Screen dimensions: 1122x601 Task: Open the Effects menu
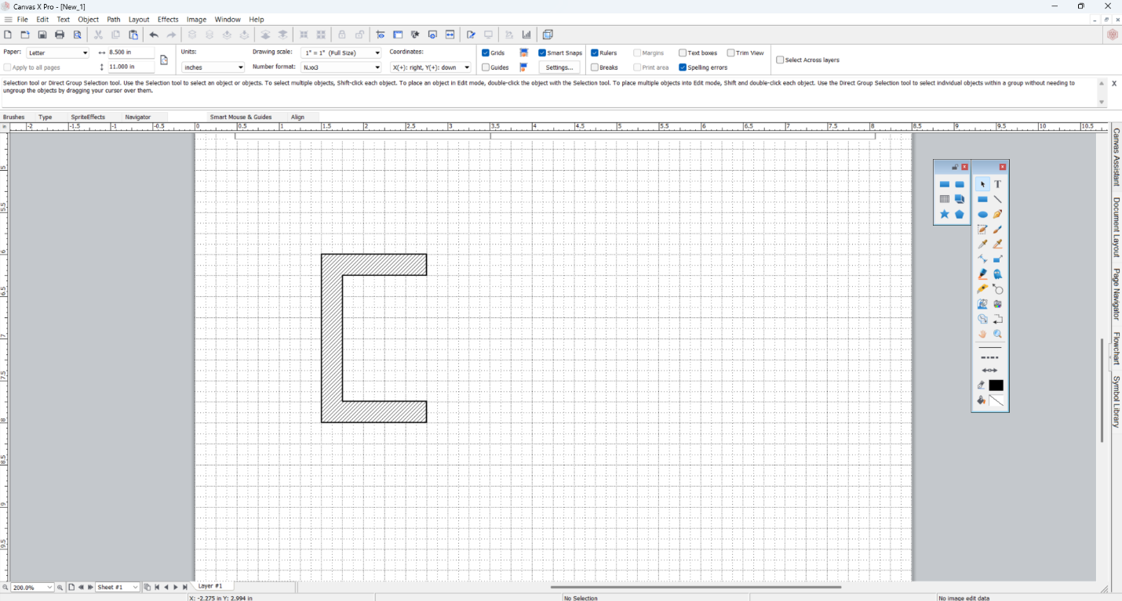pos(168,20)
